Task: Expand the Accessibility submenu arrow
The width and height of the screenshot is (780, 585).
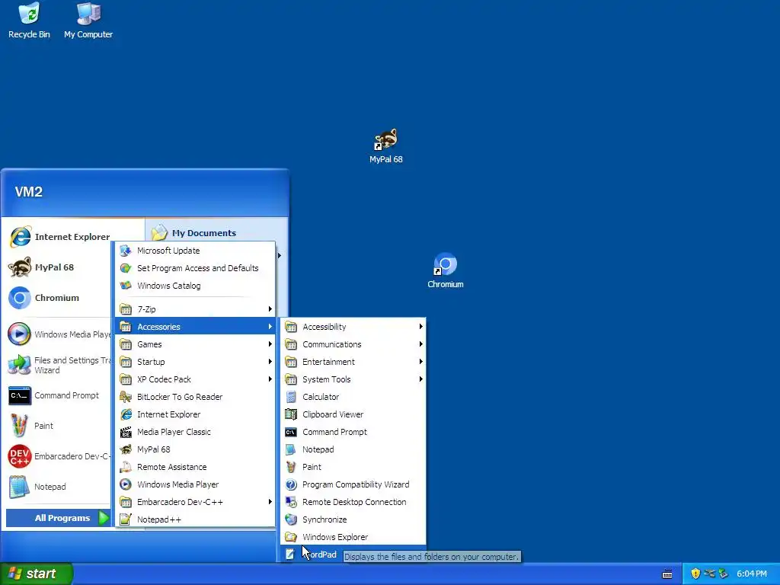Action: 420,327
